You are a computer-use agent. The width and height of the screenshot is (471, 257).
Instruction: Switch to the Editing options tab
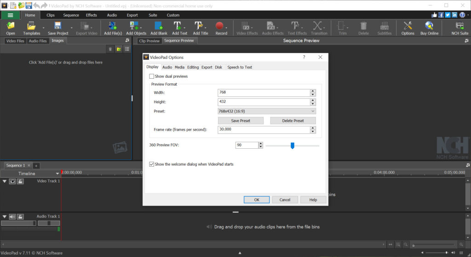[193, 67]
